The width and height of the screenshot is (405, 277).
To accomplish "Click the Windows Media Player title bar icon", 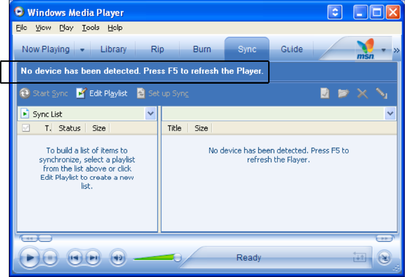I will coord(19,12).
